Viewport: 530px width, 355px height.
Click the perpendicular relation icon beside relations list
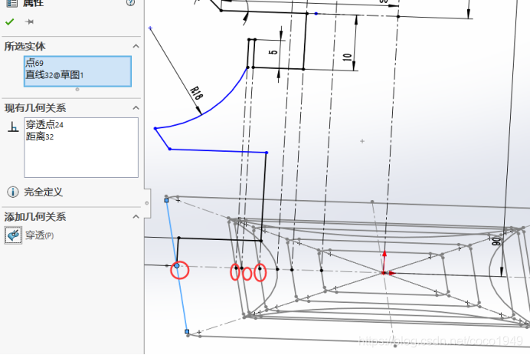(13, 127)
